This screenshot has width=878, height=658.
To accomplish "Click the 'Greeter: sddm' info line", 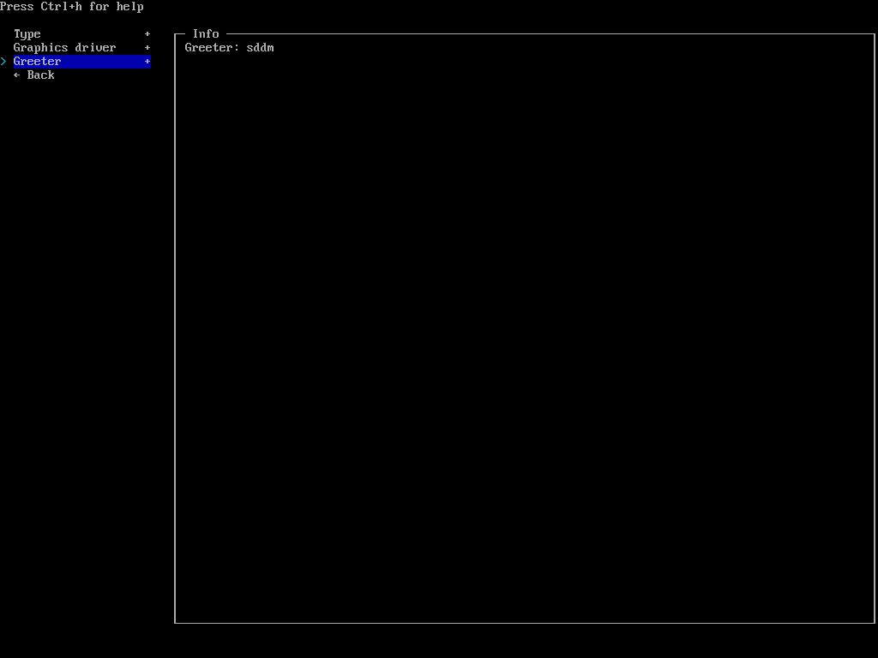I will click(x=229, y=48).
